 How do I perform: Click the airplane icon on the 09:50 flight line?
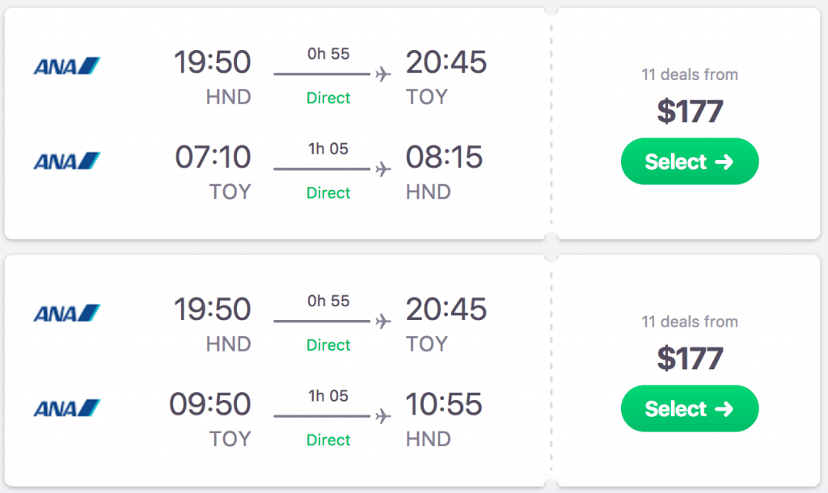(x=383, y=417)
